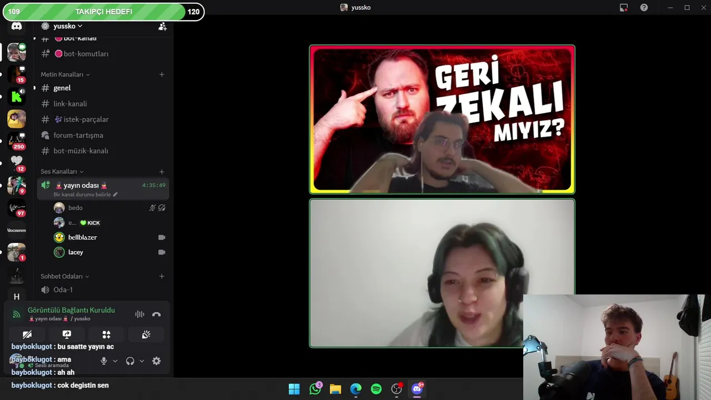The image size is (711, 400).
Task: Join the Oda-1 voice channel
Action: [103, 289]
